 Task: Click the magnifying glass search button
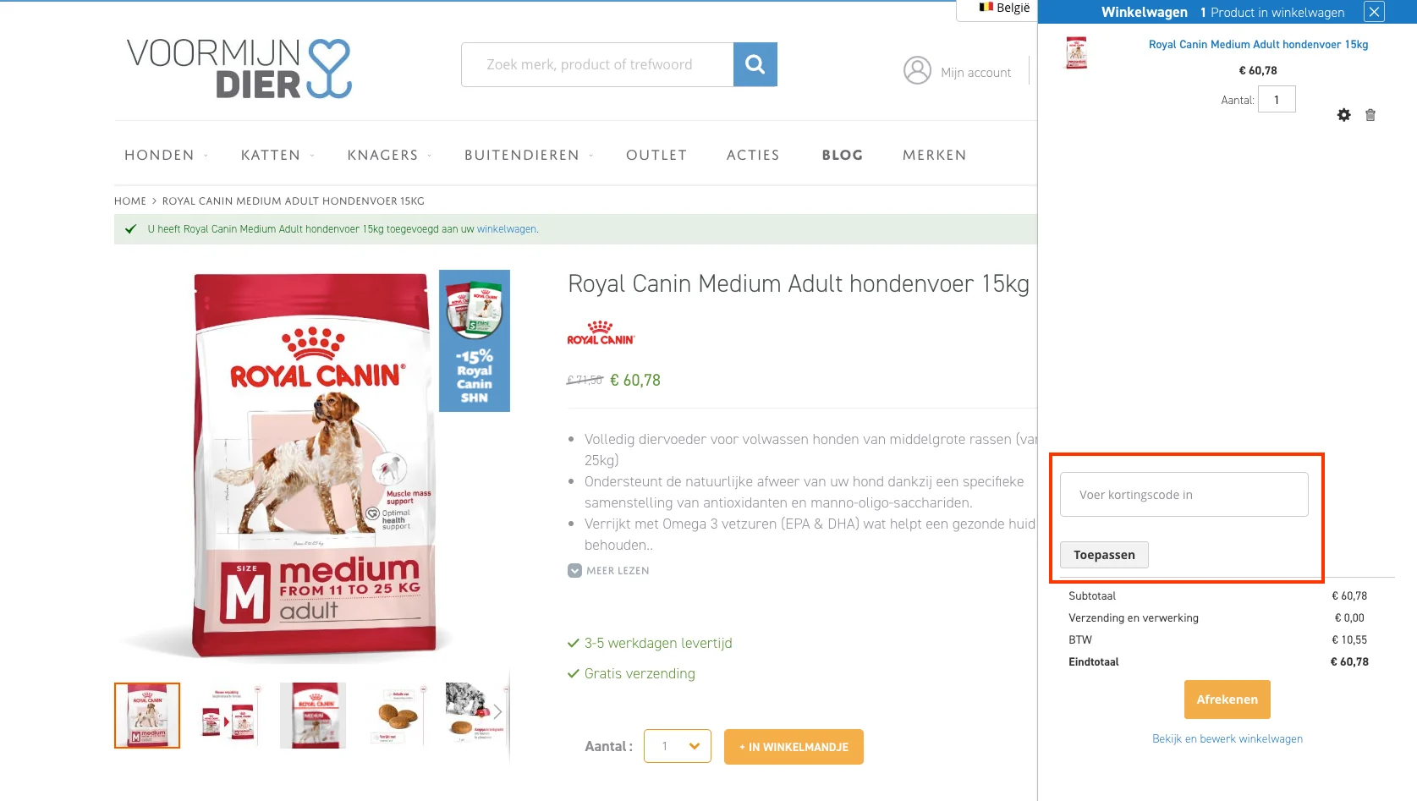point(755,64)
